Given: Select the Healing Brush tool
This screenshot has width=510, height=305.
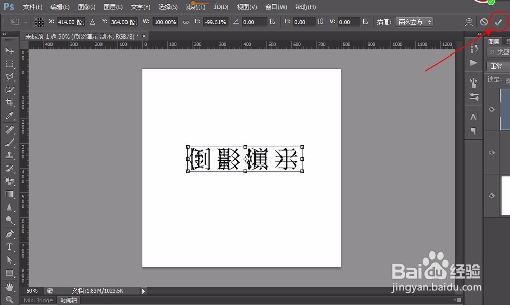Looking at the screenshot, I should point(9,130).
